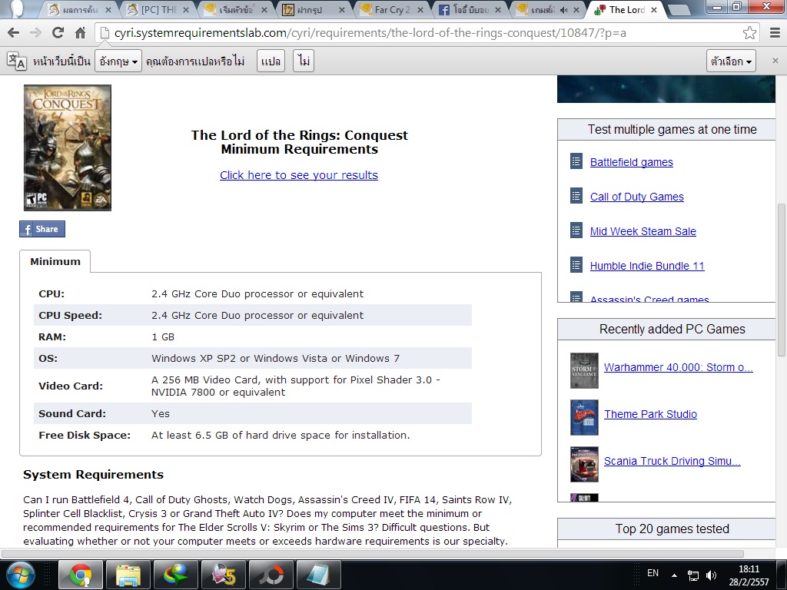Screen dimensions: 787x590
Task: Open the Theme Park Studio link
Action: coord(650,414)
